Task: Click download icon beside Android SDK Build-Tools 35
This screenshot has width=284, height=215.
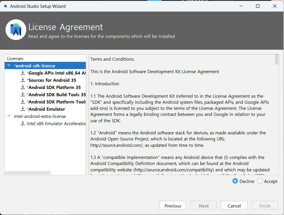Action: pos(23,94)
